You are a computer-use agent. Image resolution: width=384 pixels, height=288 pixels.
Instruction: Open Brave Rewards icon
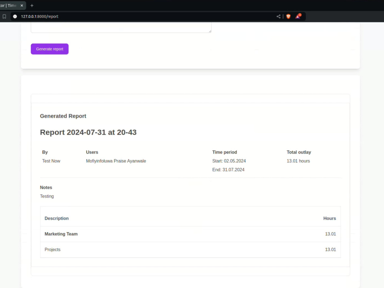tap(298, 16)
